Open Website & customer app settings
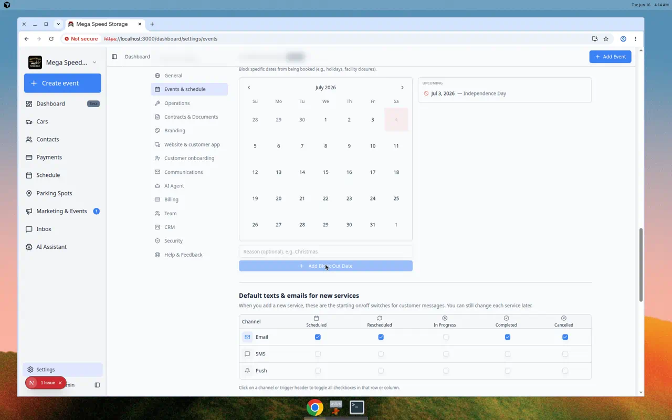This screenshot has width=672, height=420. [x=190, y=144]
